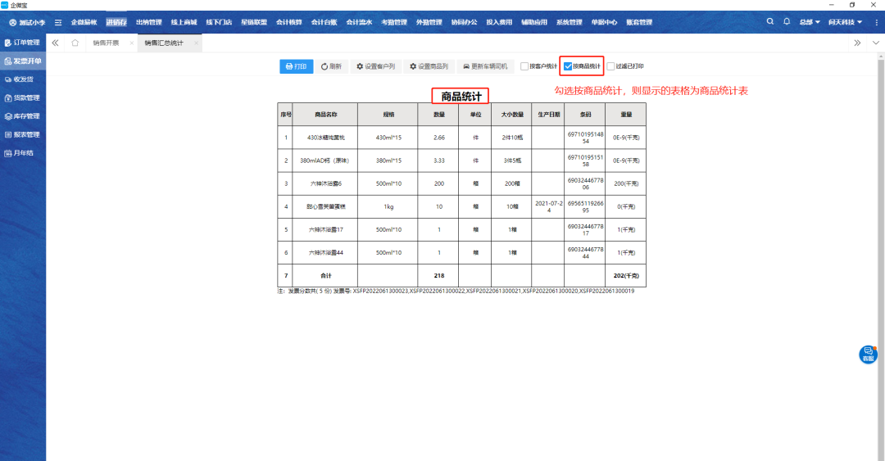
Task: Click the home icon in tab bar
Action: [x=75, y=43]
